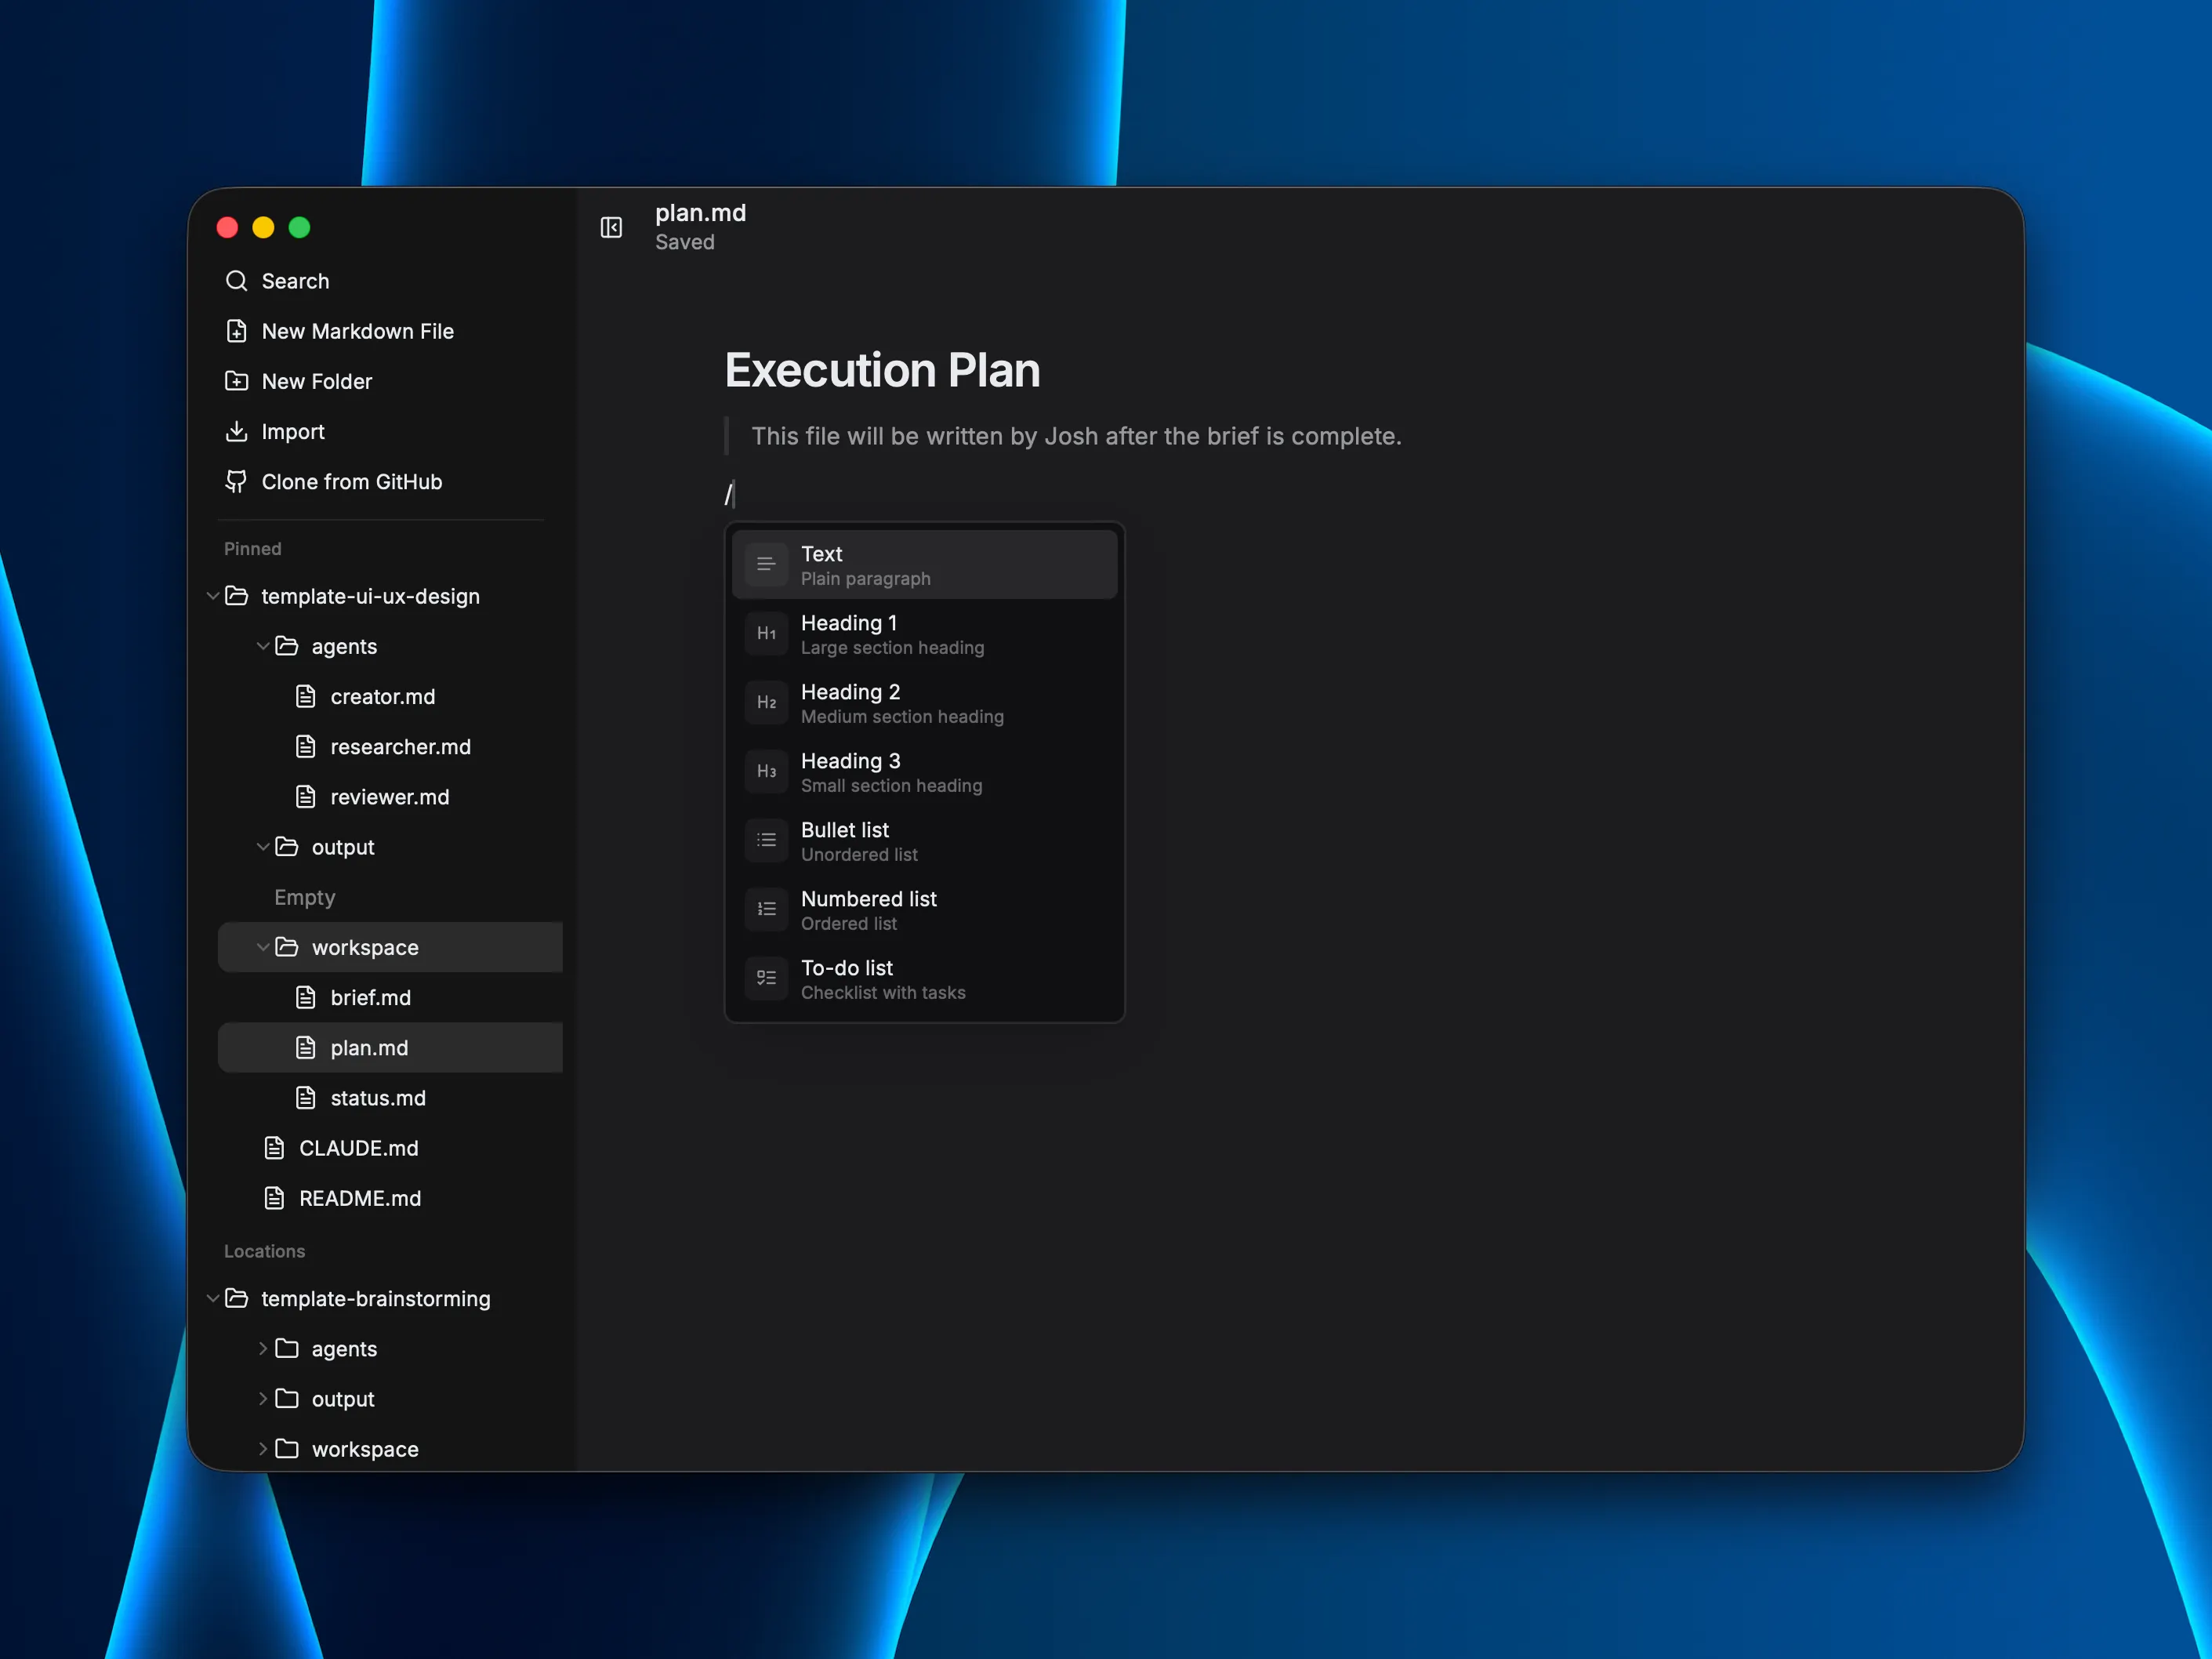Click the file icon beside reviewer.md

pyautogui.click(x=306, y=796)
